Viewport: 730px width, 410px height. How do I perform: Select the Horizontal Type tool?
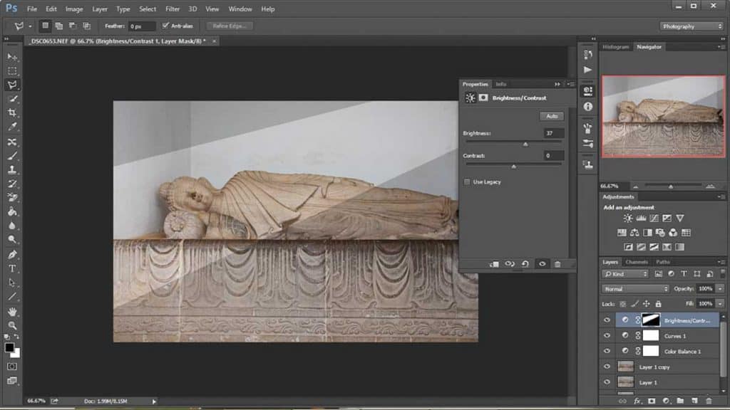pos(12,268)
